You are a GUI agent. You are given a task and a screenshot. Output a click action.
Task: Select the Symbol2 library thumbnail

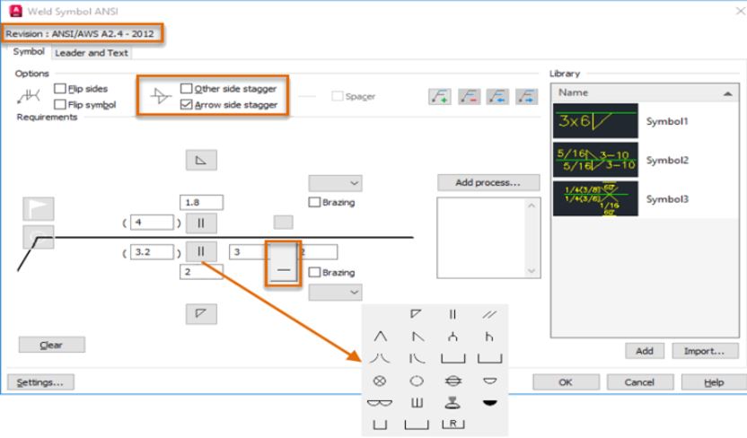tap(595, 160)
